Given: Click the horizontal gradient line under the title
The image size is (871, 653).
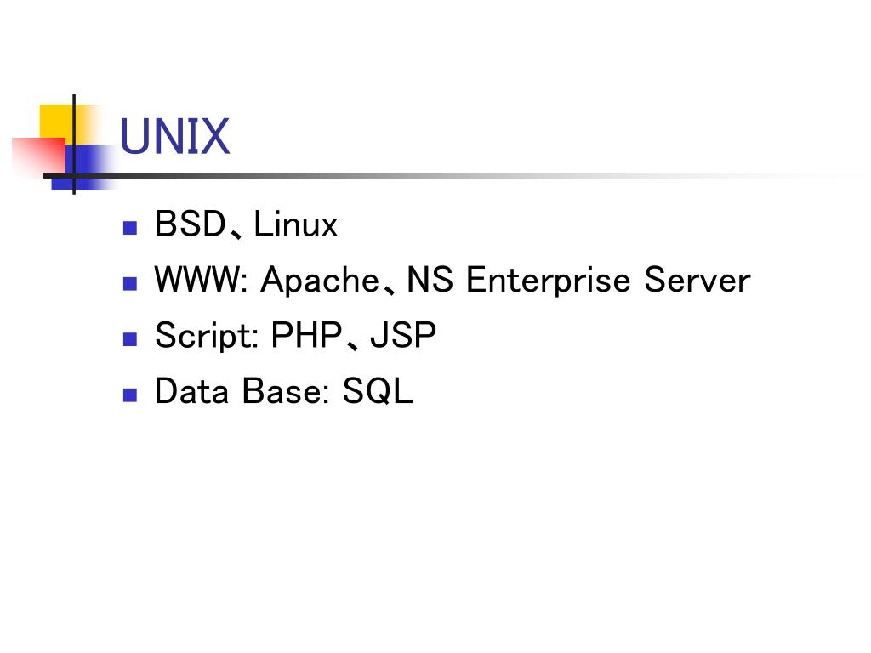Looking at the screenshot, I should click(x=444, y=176).
